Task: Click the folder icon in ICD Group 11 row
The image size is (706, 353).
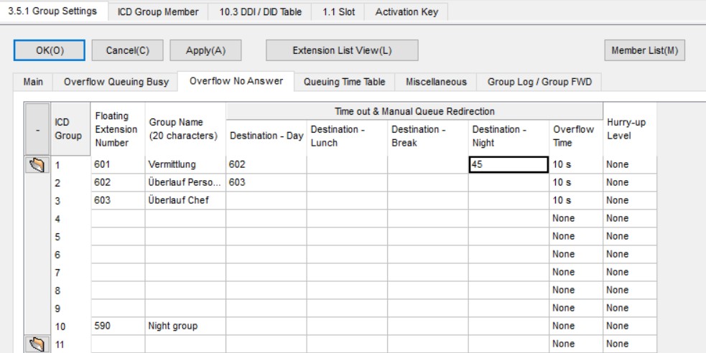Action: pos(37,344)
